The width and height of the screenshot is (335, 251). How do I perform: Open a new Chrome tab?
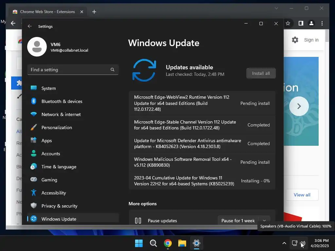click(x=94, y=12)
